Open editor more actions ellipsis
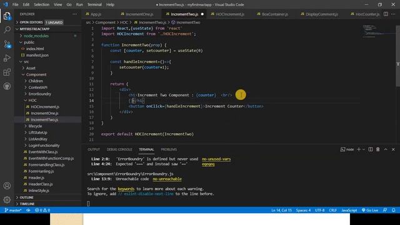This screenshot has height=225, width=400. tap(393, 14)
